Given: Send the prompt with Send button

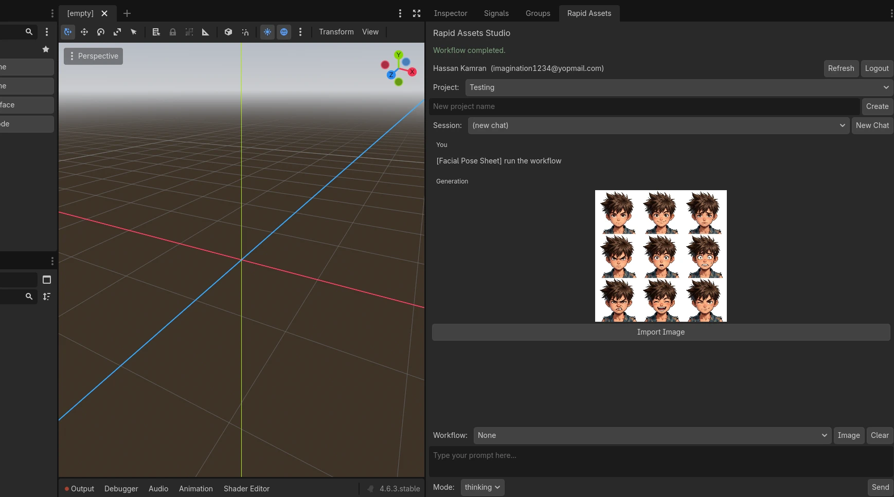Looking at the screenshot, I should point(880,487).
